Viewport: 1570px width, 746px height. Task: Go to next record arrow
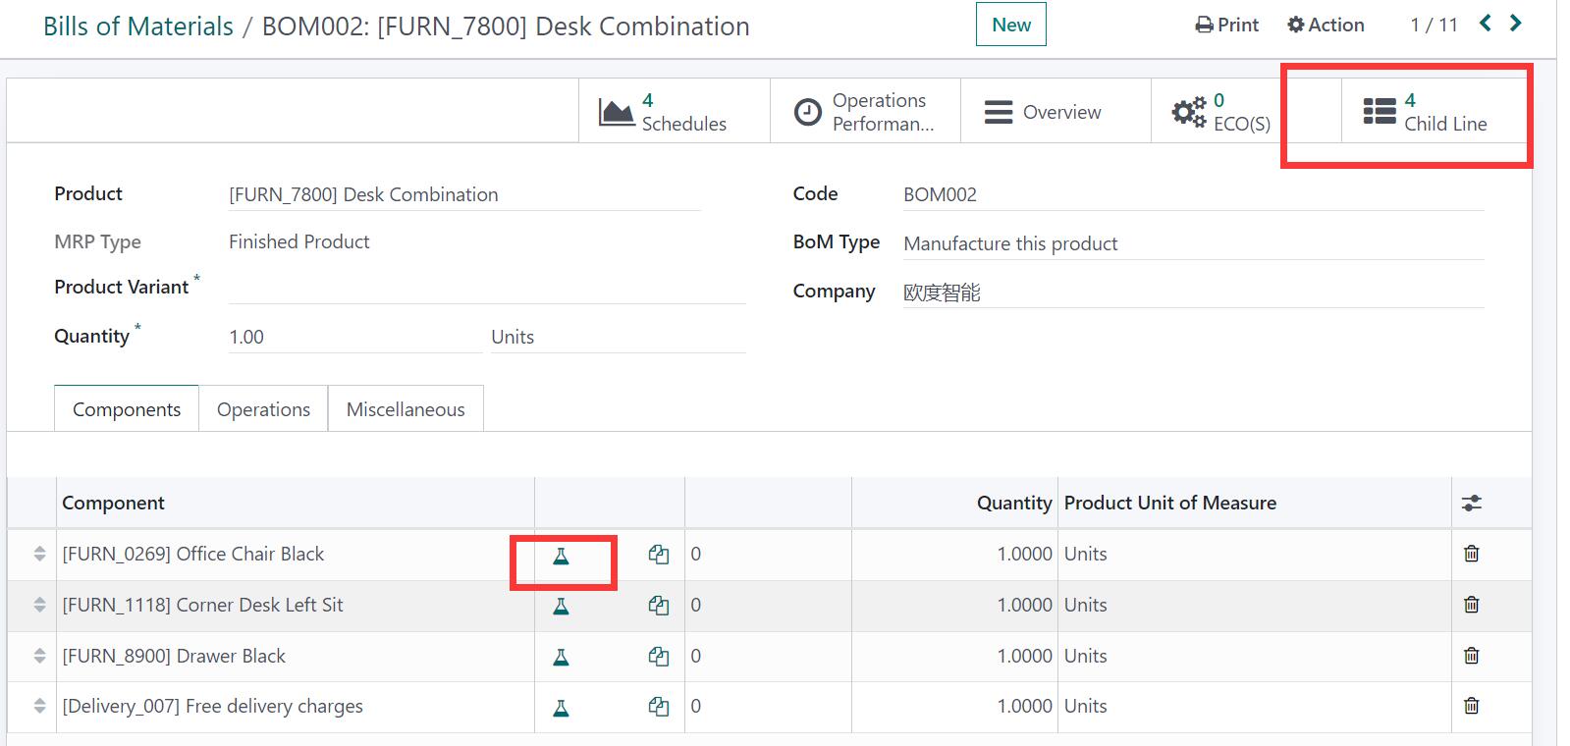tap(1516, 24)
